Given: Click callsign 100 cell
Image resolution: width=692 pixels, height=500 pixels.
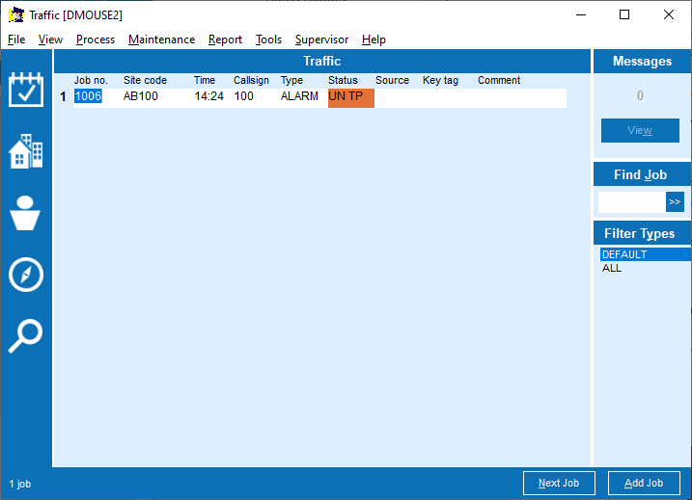Looking at the screenshot, I should coord(243,96).
